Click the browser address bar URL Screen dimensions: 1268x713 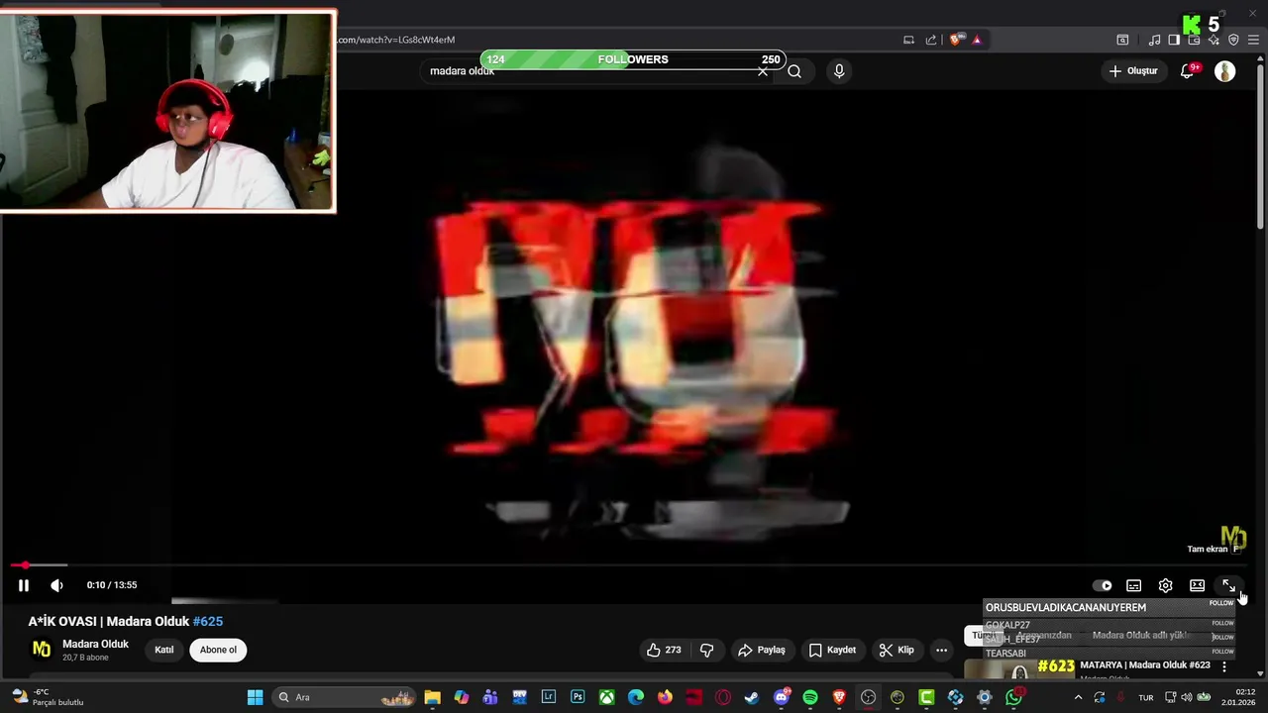(x=396, y=40)
